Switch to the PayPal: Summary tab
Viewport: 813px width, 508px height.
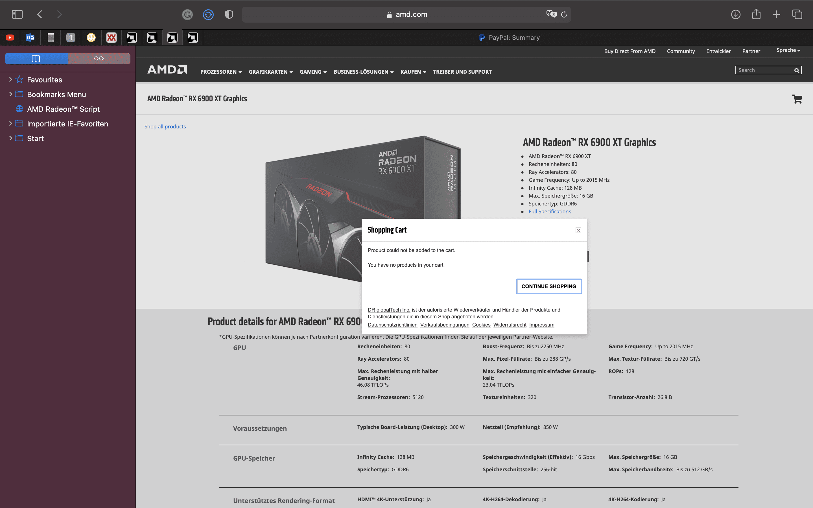508,38
